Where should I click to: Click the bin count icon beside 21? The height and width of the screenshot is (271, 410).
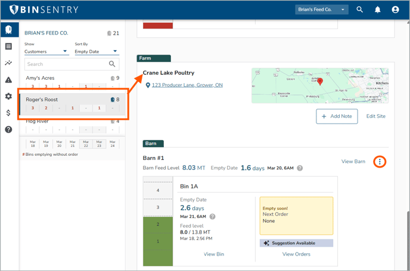click(109, 33)
